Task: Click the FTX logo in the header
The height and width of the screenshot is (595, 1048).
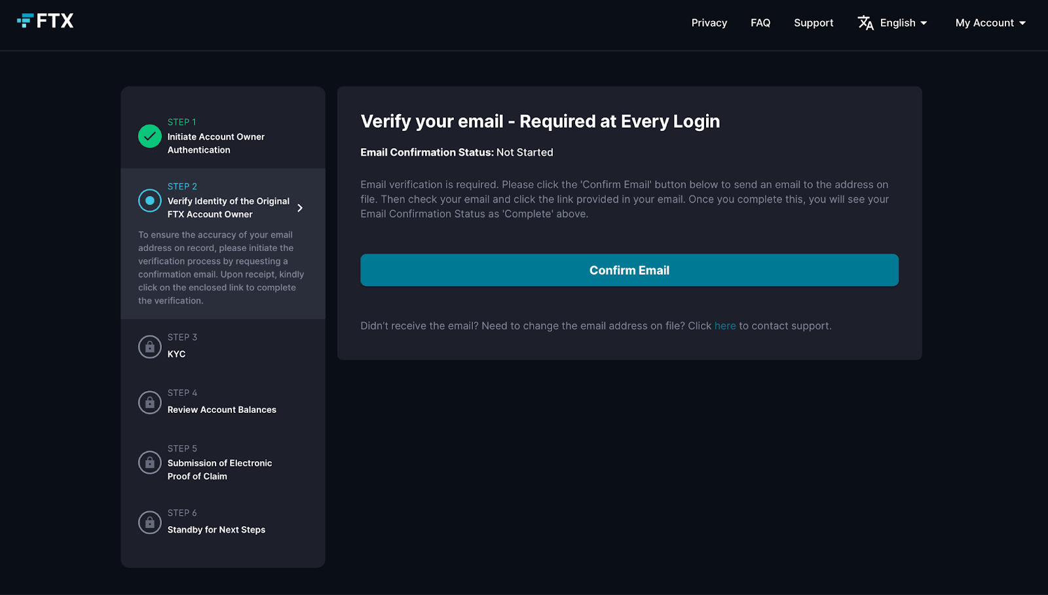Action: tap(45, 21)
